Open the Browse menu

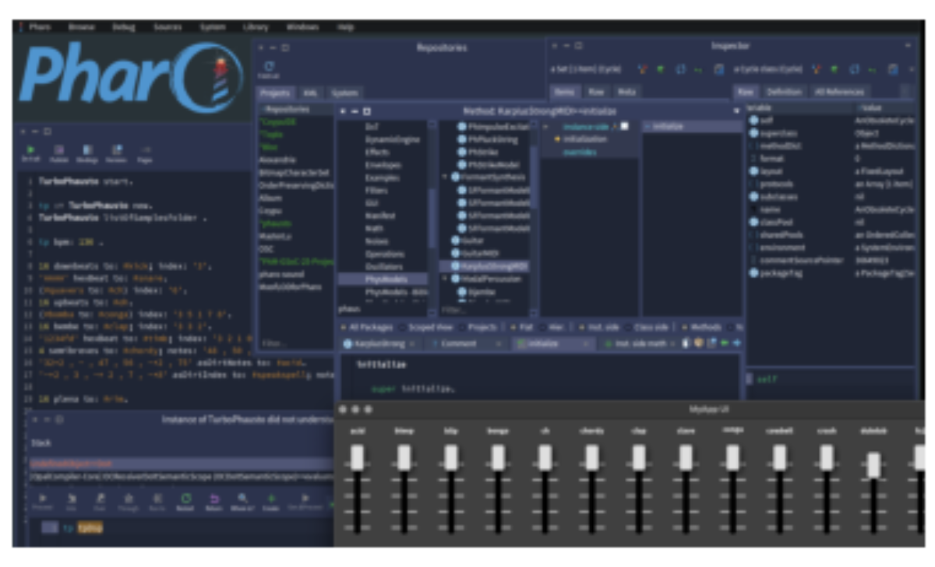click(80, 27)
